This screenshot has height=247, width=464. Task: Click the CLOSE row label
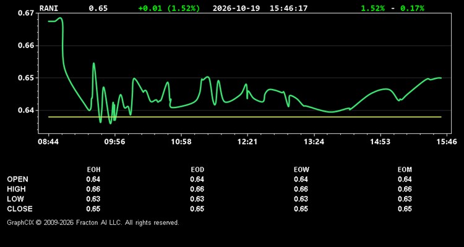pos(20,209)
